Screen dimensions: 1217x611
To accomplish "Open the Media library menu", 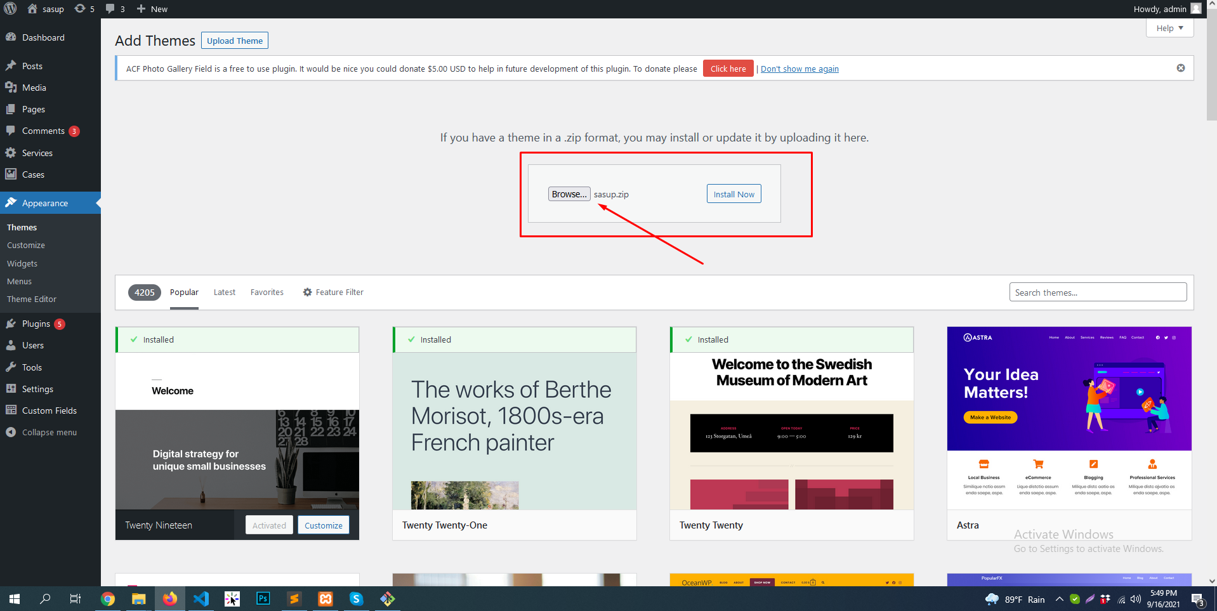I will tap(34, 88).
